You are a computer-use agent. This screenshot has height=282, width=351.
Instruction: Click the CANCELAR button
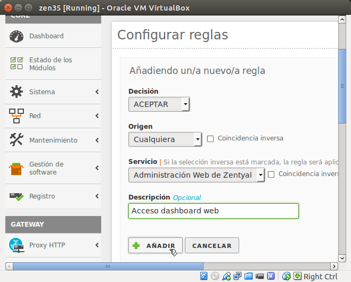click(x=212, y=245)
